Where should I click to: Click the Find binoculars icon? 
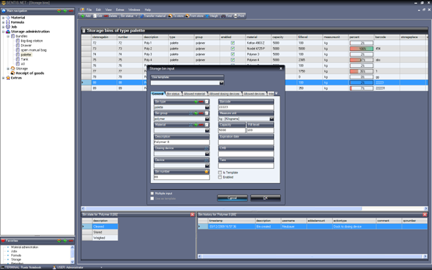pyautogui.click(x=224, y=16)
